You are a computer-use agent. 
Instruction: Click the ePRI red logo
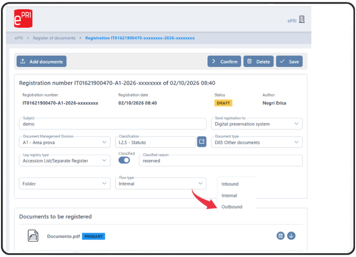[23, 19]
